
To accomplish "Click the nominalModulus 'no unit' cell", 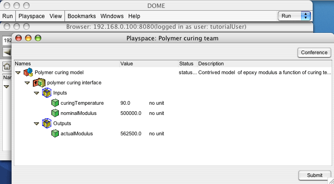I will (157, 113).
